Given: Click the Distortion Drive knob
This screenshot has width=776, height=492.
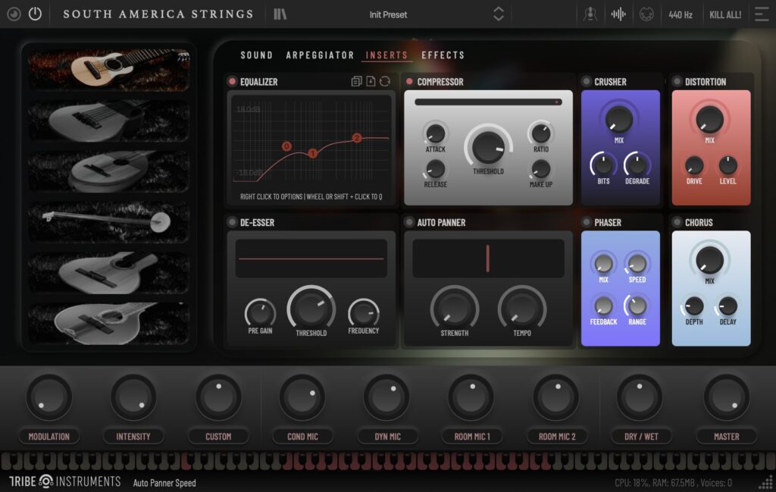Looking at the screenshot, I should 694,165.
